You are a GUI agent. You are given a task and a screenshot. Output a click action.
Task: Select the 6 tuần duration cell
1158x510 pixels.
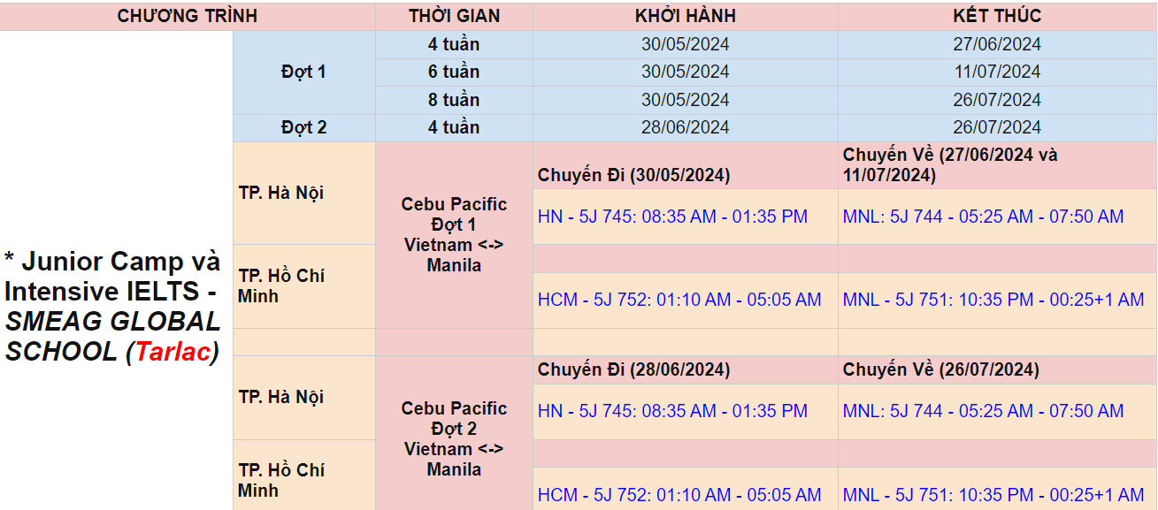pyautogui.click(x=454, y=72)
